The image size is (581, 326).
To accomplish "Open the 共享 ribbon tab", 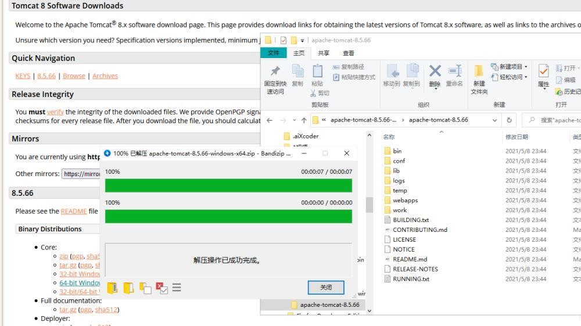I will [323, 53].
